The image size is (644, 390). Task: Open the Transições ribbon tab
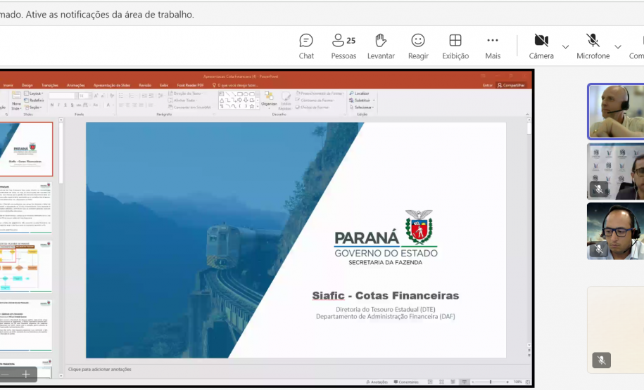[x=50, y=85]
